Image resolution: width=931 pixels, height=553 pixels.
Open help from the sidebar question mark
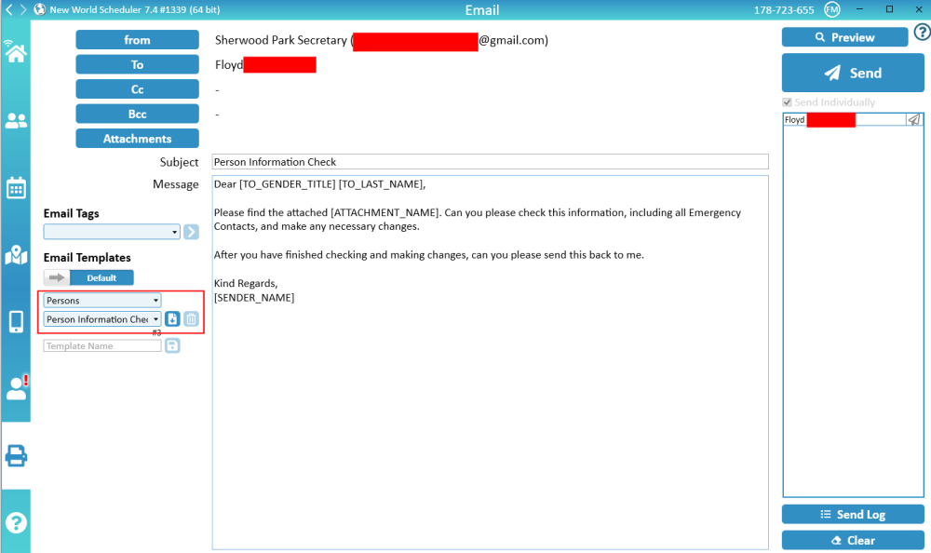16,522
